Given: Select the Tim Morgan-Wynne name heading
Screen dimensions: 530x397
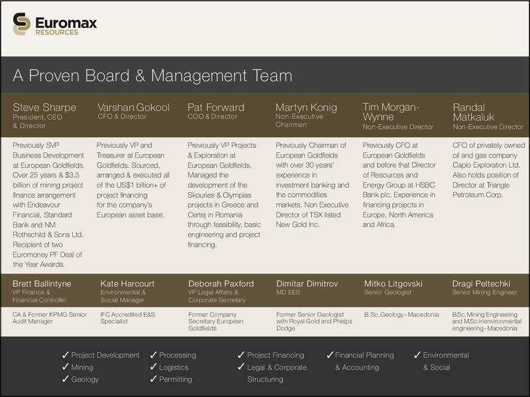Looking at the screenshot, I should pos(391,112).
